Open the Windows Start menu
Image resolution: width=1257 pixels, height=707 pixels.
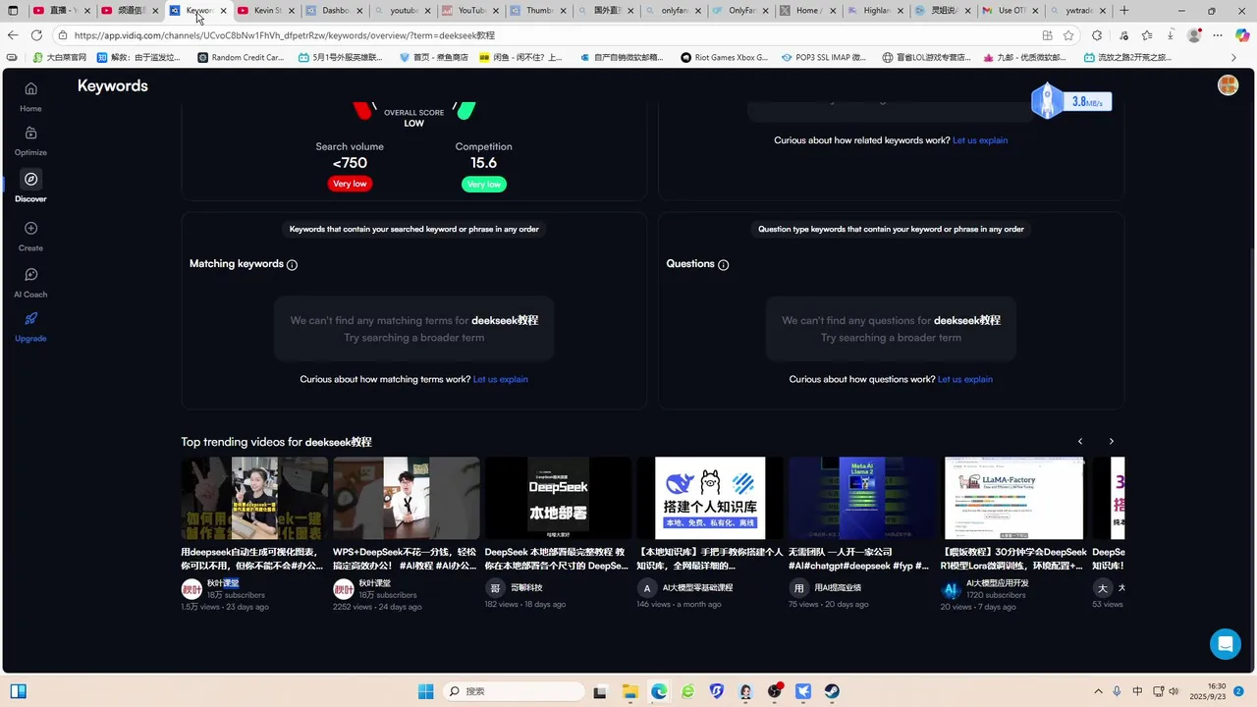point(426,691)
